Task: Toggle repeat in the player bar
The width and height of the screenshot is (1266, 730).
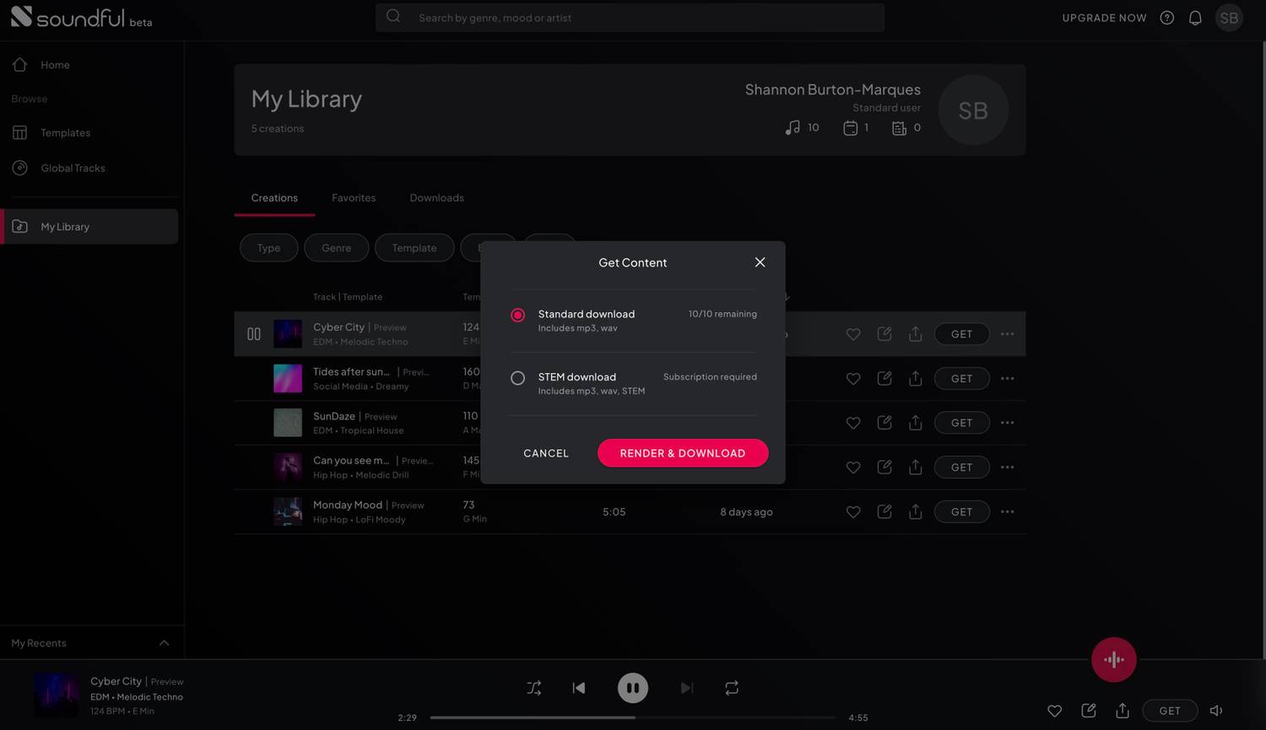Action: pos(732,688)
